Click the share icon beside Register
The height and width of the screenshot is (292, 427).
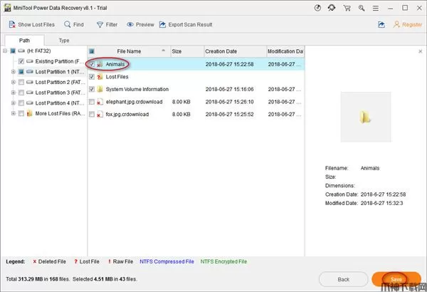[x=381, y=24]
